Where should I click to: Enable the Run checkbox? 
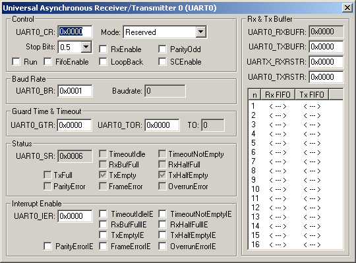(16, 61)
